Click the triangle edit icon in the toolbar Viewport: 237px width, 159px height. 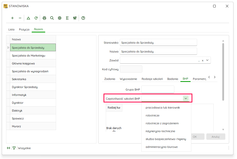(x=28, y=18)
